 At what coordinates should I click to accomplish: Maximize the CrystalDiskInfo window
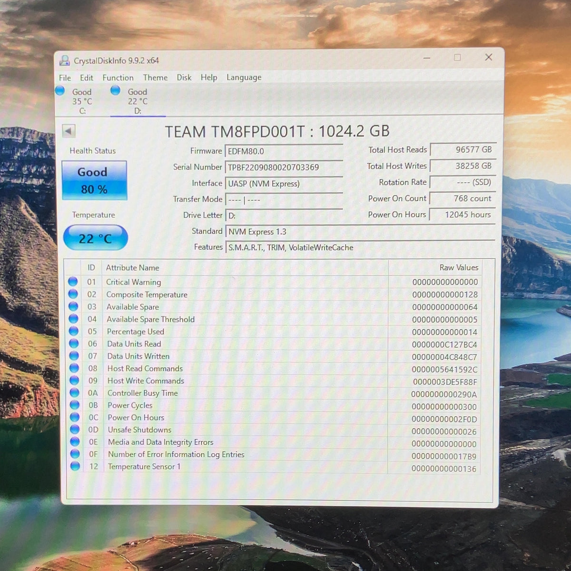pos(457,58)
